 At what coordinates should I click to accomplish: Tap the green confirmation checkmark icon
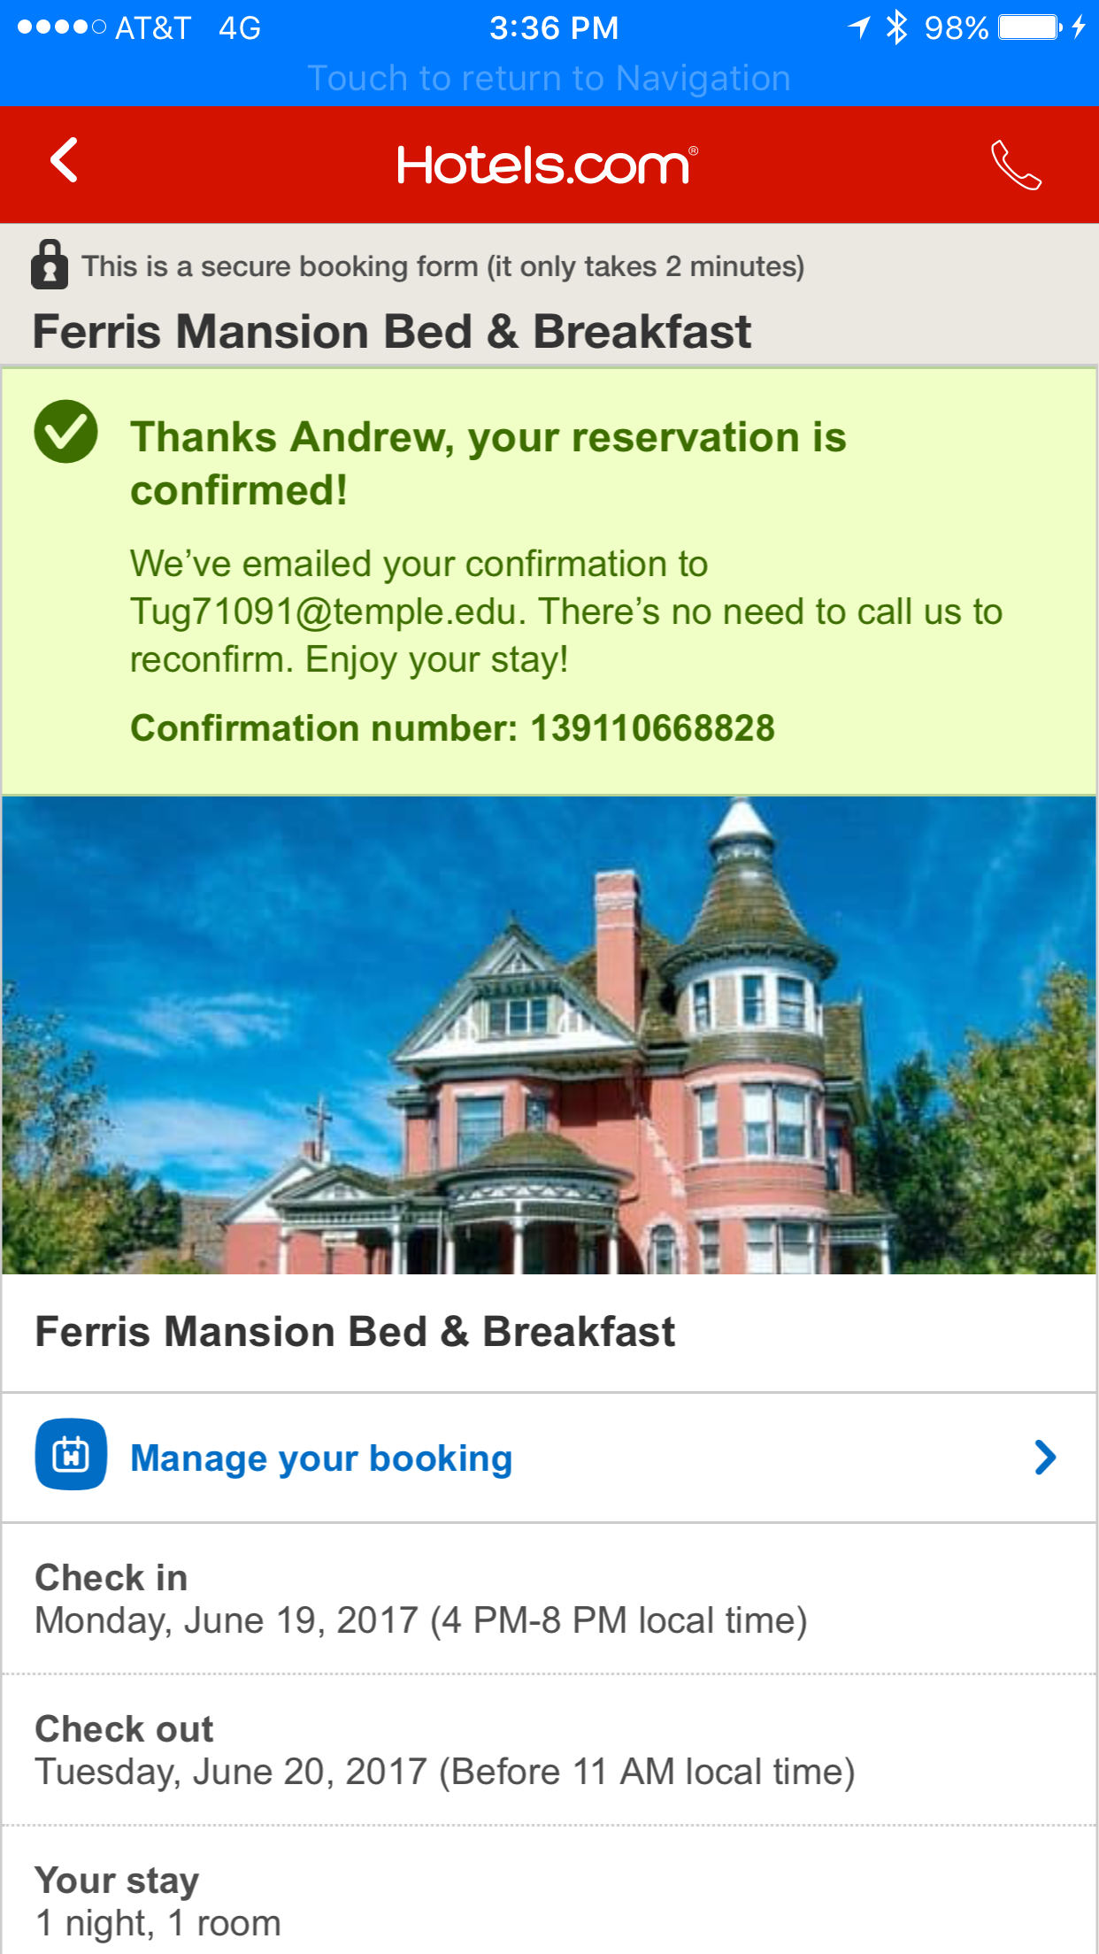pos(66,432)
